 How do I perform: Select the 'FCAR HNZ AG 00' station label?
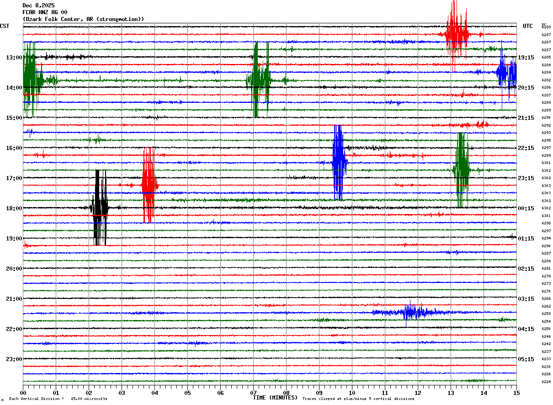45,12
